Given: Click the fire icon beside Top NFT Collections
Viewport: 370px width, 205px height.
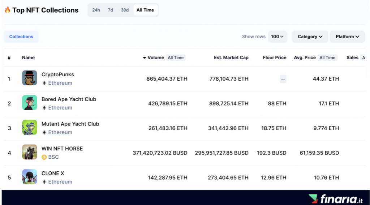Looking at the screenshot, I should (x=8, y=10).
